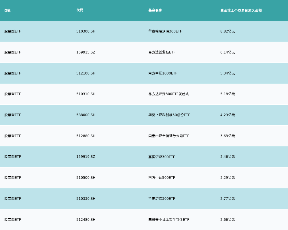
Task: Select fund name 华夏沪深300ETF
Action: coord(162,199)
